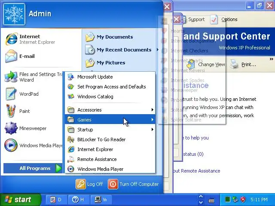
Task: Click the green system tray icon
Action: (x=227, y=199)
